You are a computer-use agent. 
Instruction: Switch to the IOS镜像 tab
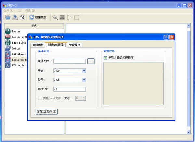38,45
